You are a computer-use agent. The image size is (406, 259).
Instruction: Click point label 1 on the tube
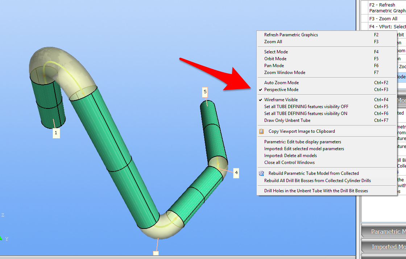[56, 133]
